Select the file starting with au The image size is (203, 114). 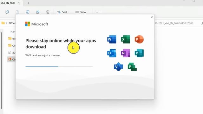click(12, 53)
